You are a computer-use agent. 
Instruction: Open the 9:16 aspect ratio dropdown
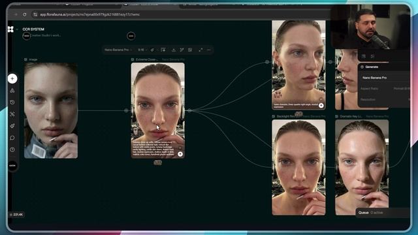142,50
